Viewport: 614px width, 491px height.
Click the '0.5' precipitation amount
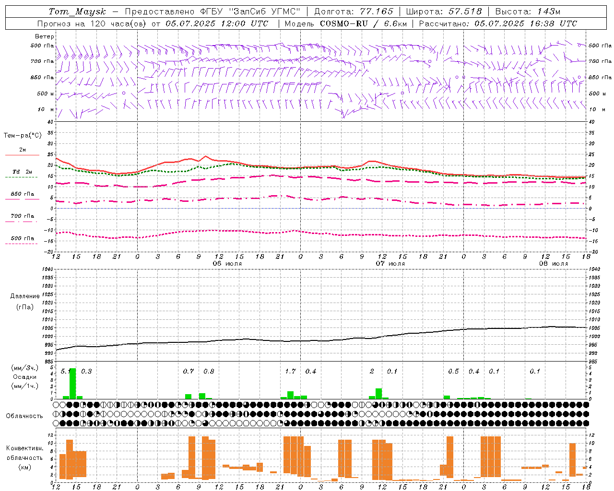tap(453, 372)
